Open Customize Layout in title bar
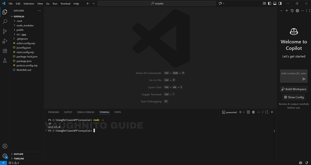311x165 pixels. [x=264, y=3]
